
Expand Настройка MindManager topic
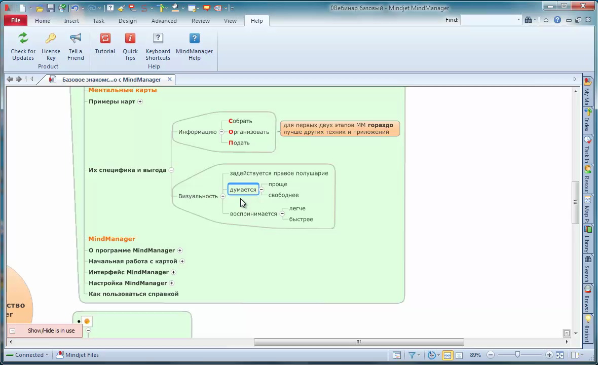pyautogui.click(x=172, y=283)
